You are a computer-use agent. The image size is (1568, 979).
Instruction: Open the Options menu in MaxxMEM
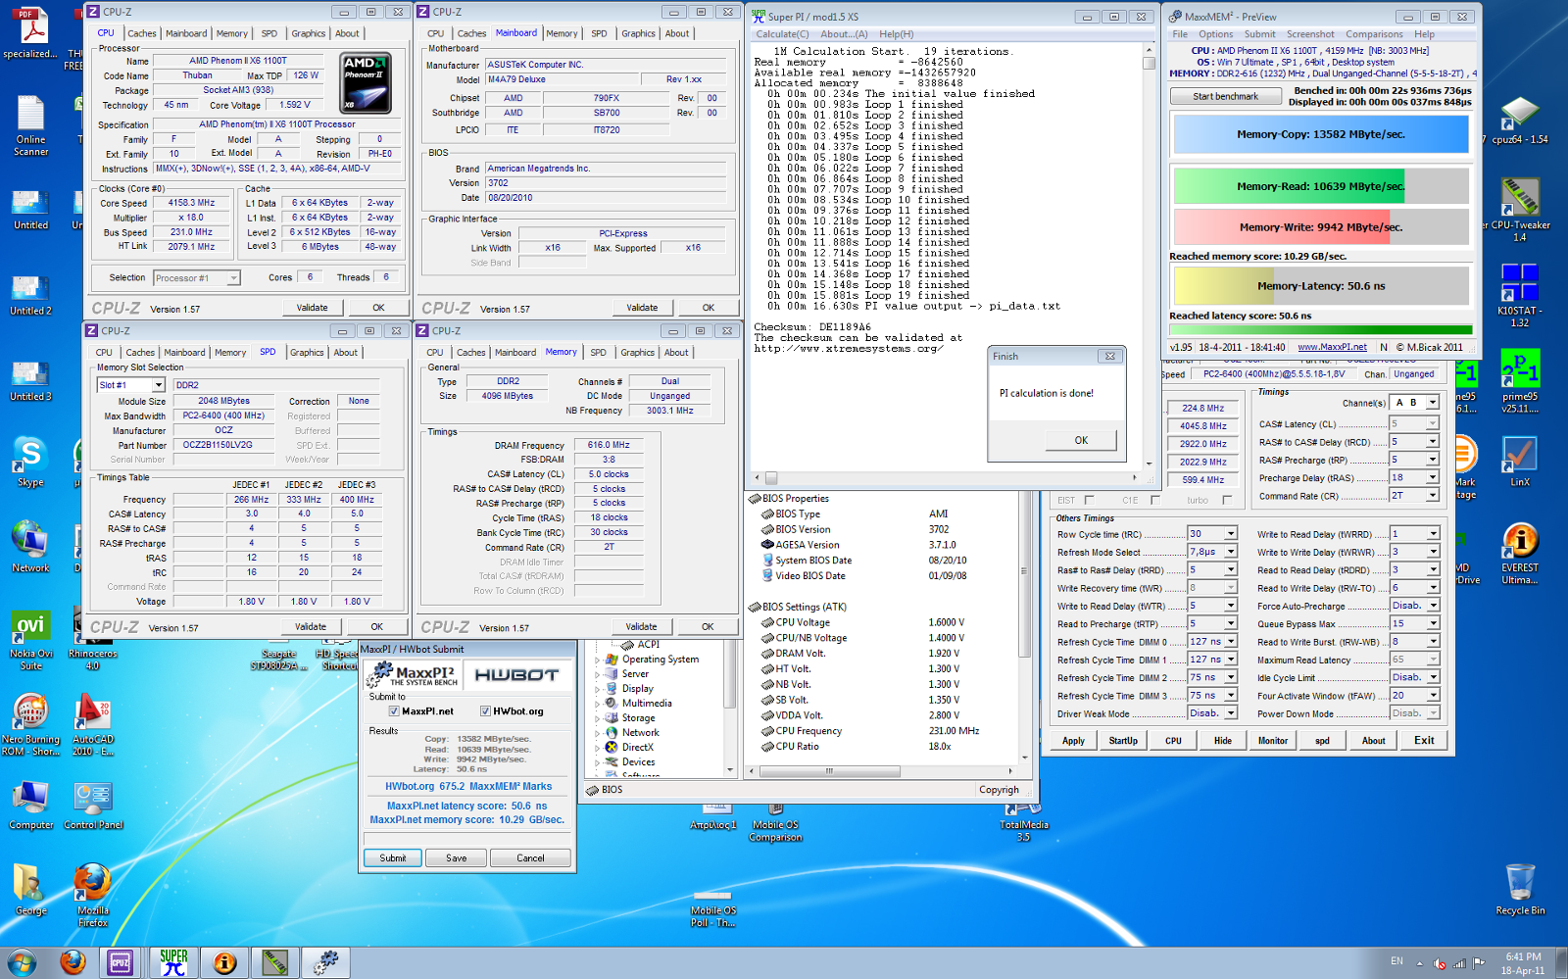(1216, 34)
